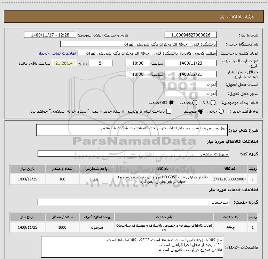The image size is (268, 259).
Task: Click the general description text box
Action: [x=132, y=130]
